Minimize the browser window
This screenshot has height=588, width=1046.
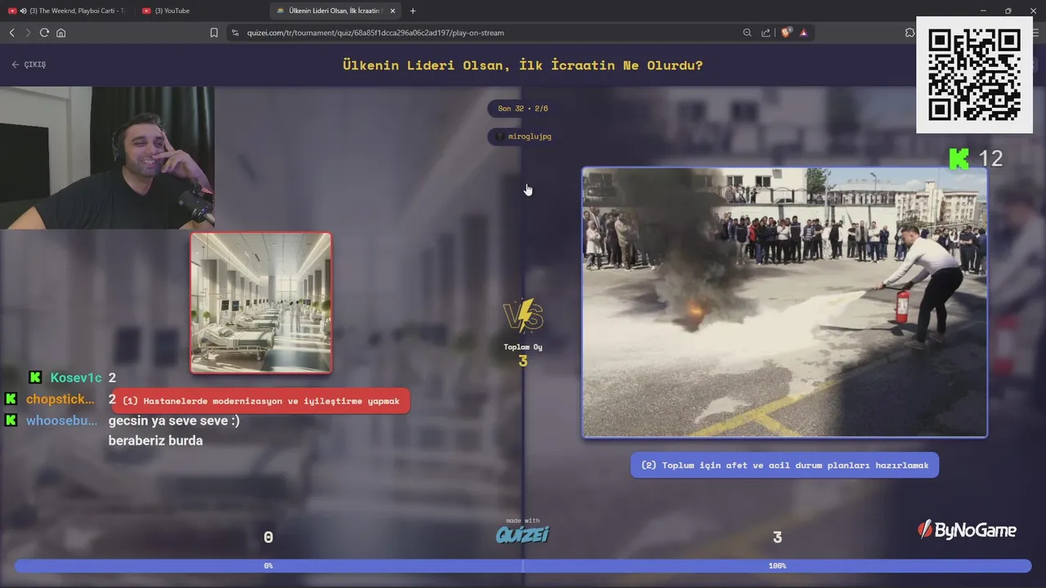pyautogui.click(x=983, y=11)
